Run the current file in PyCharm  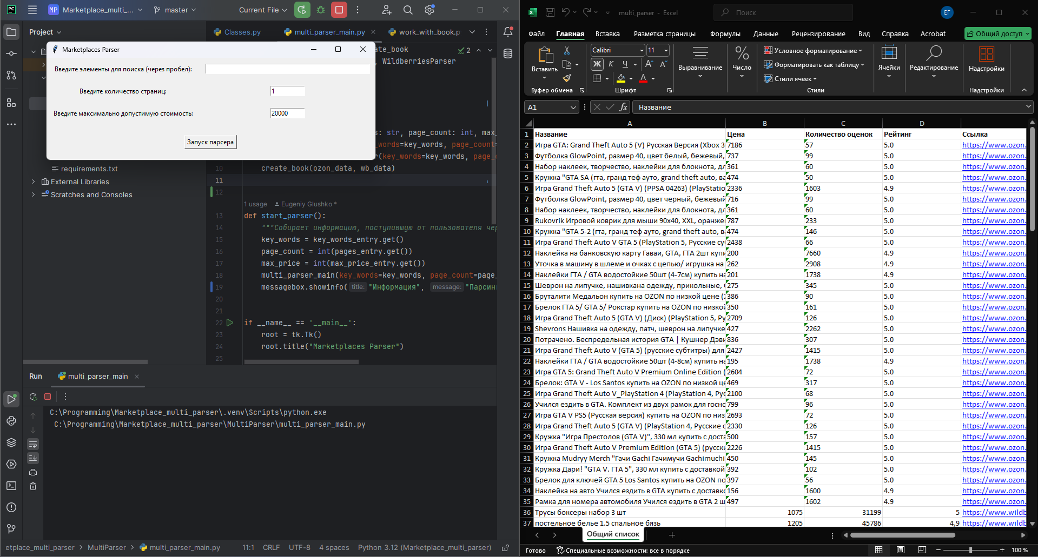302,10
